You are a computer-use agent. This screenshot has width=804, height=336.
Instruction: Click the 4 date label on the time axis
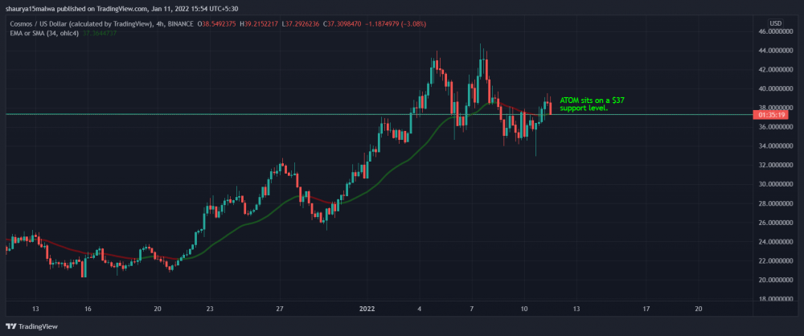pyautogui.click(x=420, y=309)
